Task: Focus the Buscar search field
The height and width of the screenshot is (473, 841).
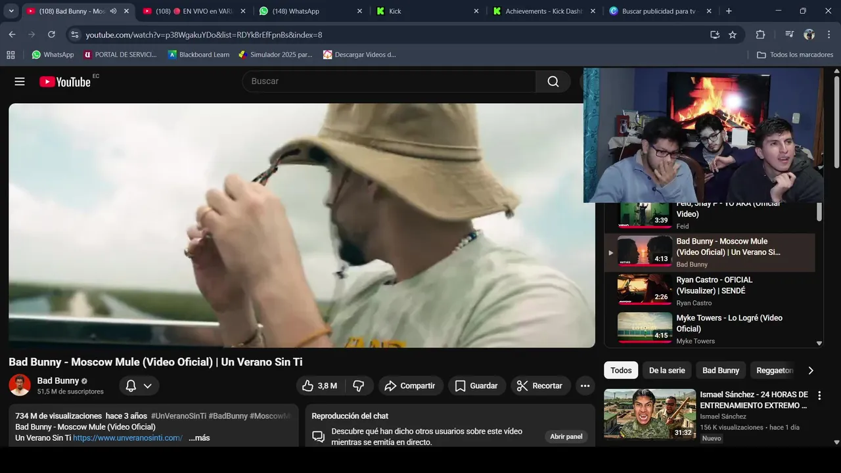Action: [390, 81]
